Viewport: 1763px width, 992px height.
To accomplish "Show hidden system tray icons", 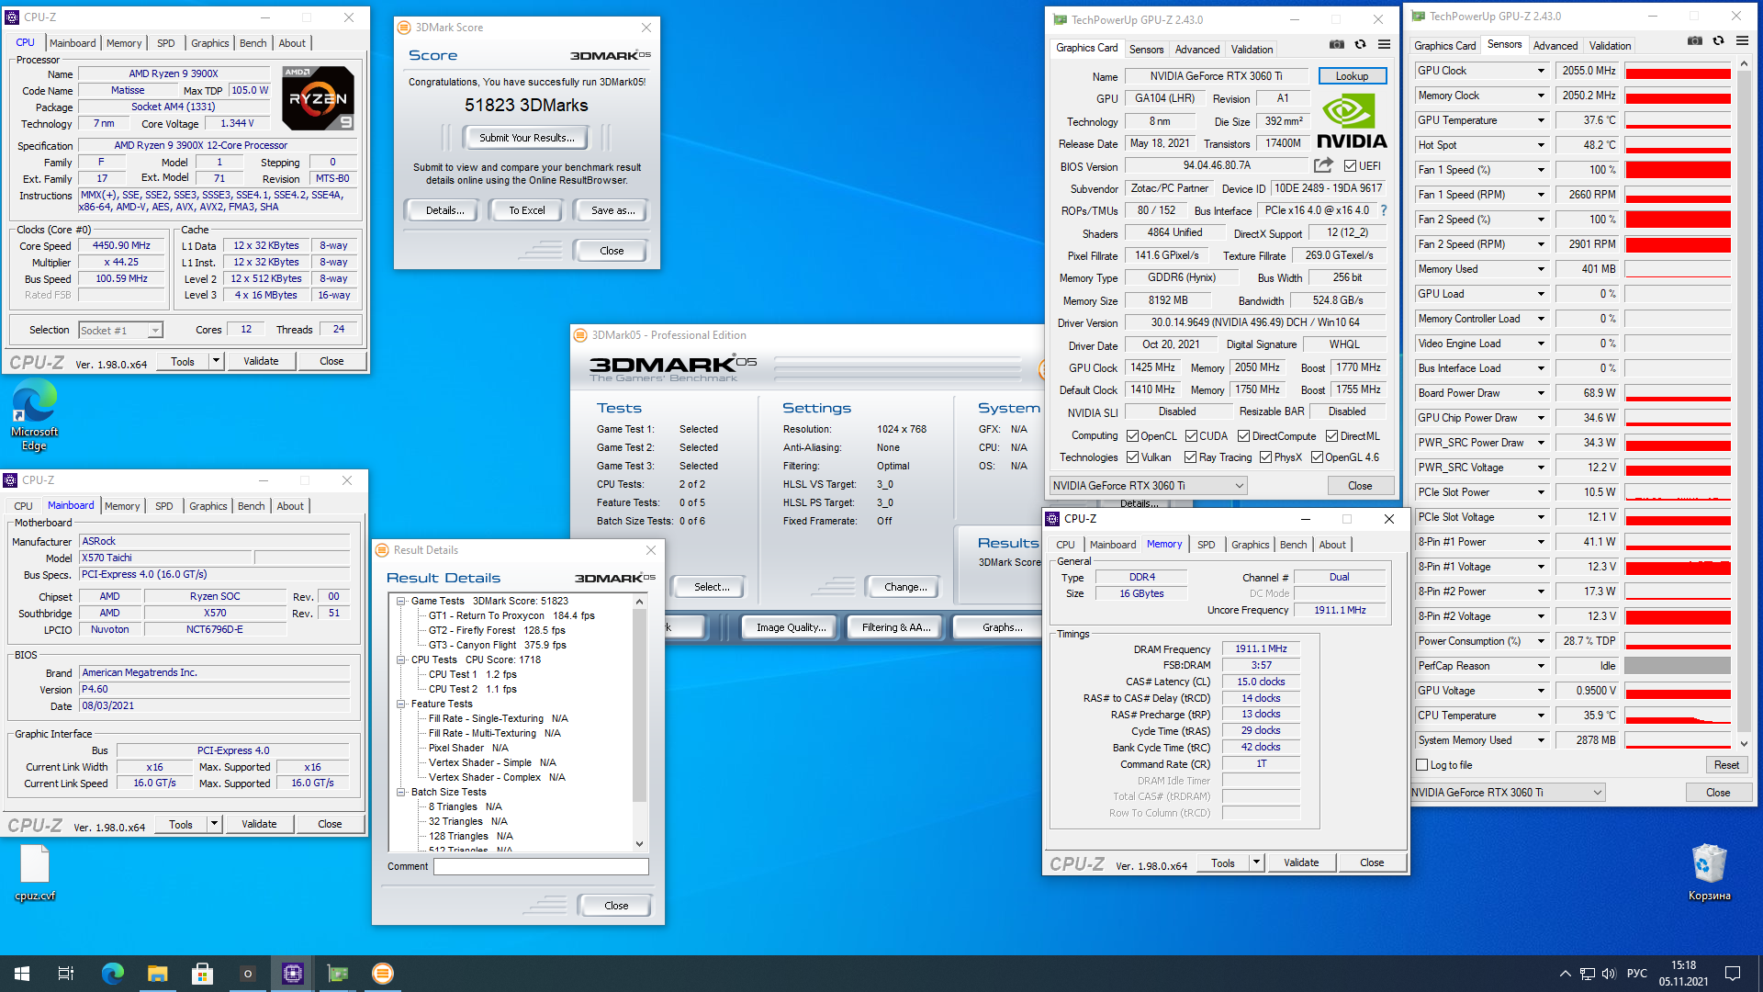I will coord(1565,974).
